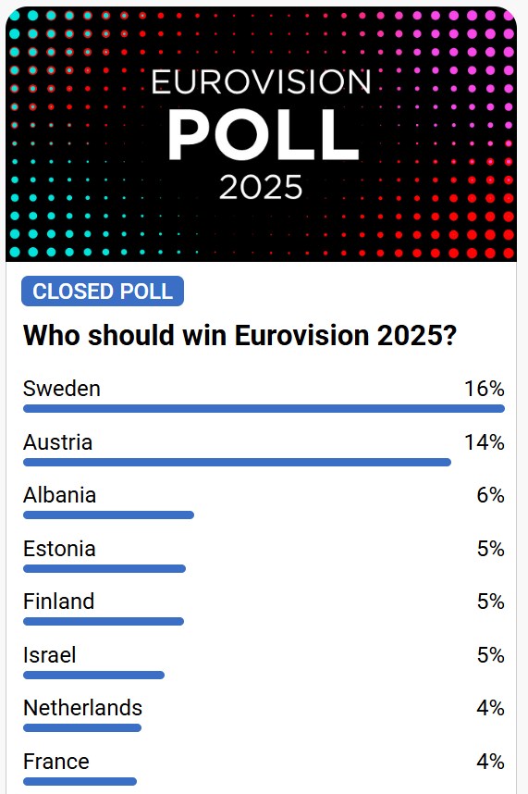This screenshot has width=528, height=794.
Task: Click Austria's result bar
Action: point(238,463)
